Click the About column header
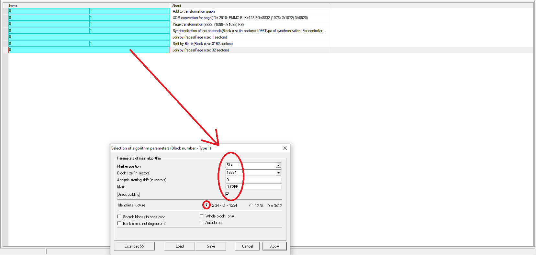The width and height of the screenshot is (536, 255). pyautogui.click(x=249, y=6)
